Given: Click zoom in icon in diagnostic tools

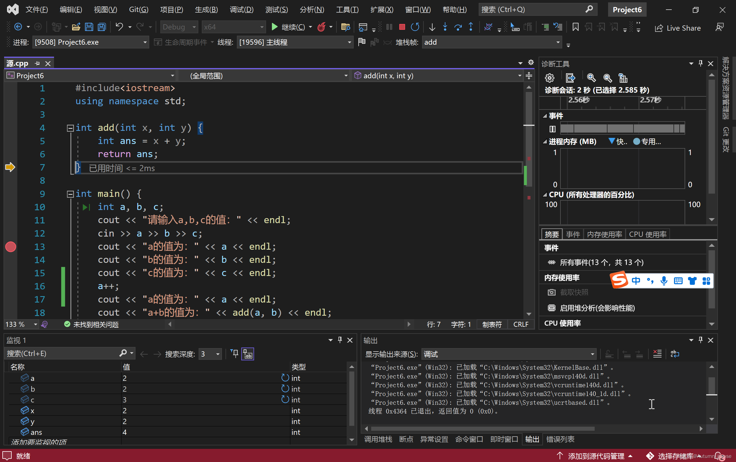Looking at the screenshot, I should pos(591,78).
